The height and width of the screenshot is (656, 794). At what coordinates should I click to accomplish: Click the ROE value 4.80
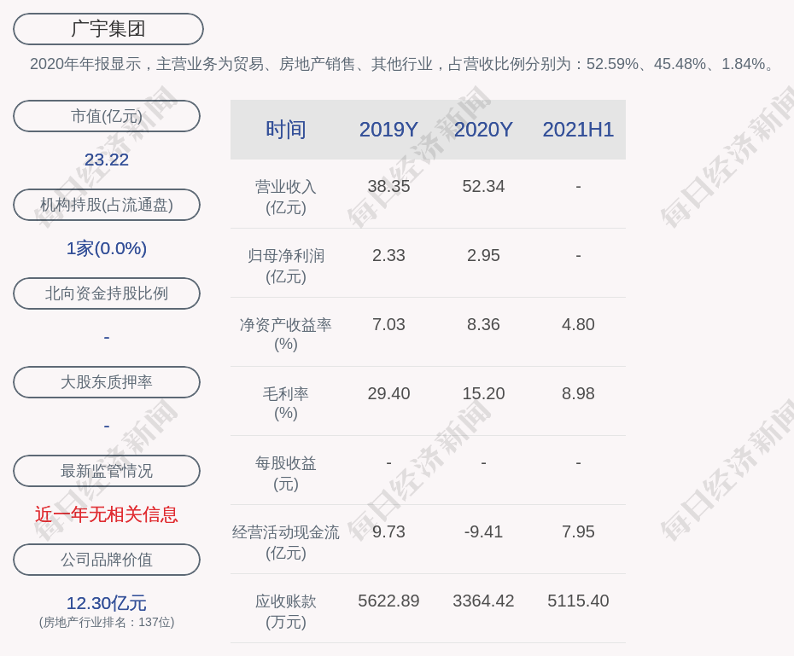click(578, 324)
